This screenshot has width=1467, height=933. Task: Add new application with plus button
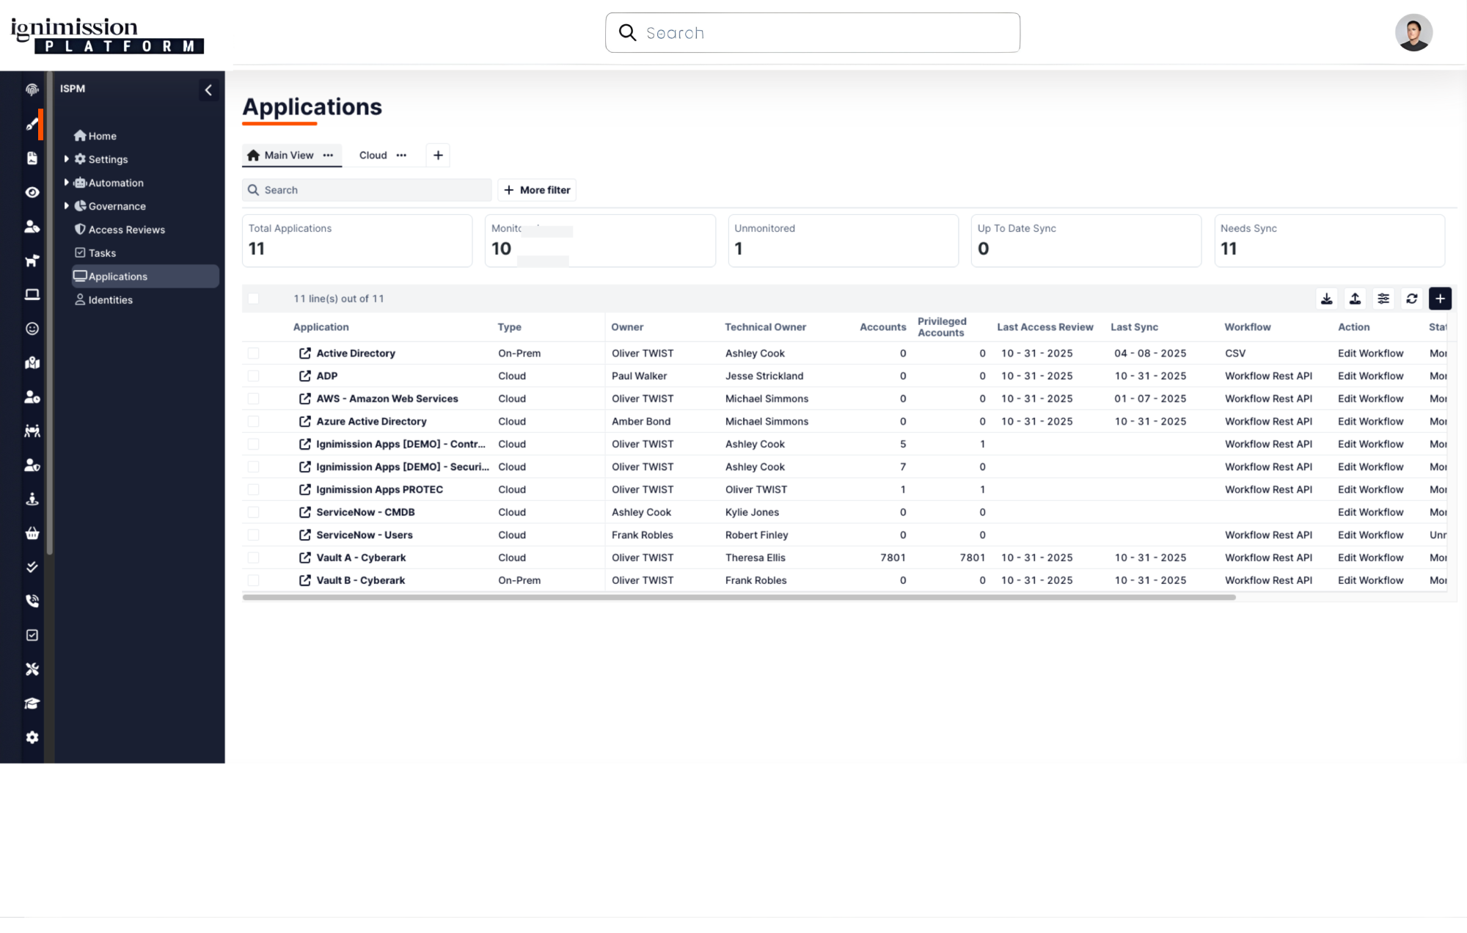click(1440, 299)
